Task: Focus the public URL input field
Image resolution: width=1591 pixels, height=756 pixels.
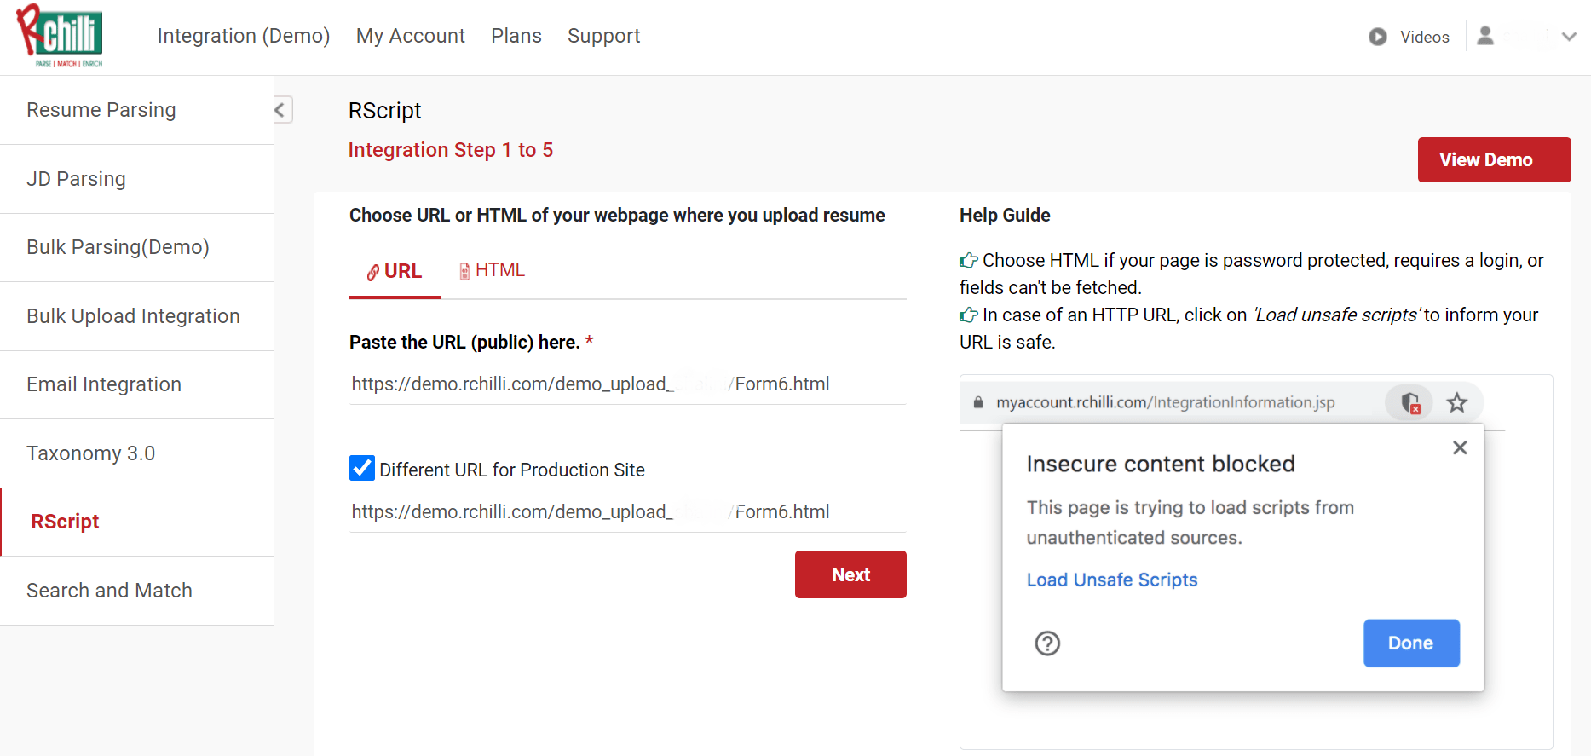Action: [627, 384]
